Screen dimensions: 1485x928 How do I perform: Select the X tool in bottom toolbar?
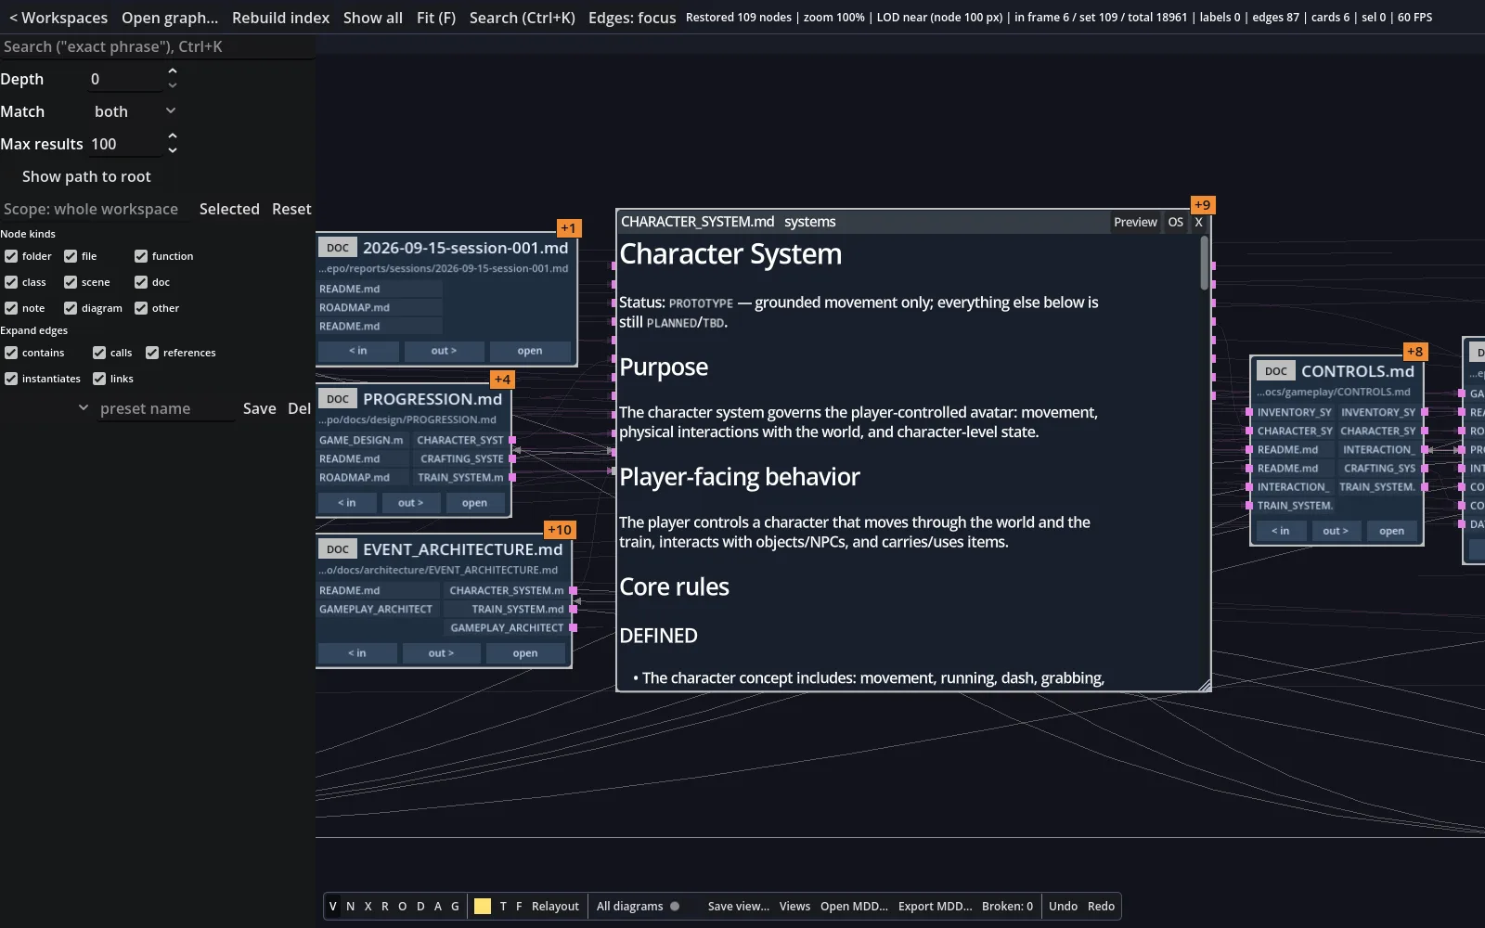pyautogui.click(x=368, y=907)
